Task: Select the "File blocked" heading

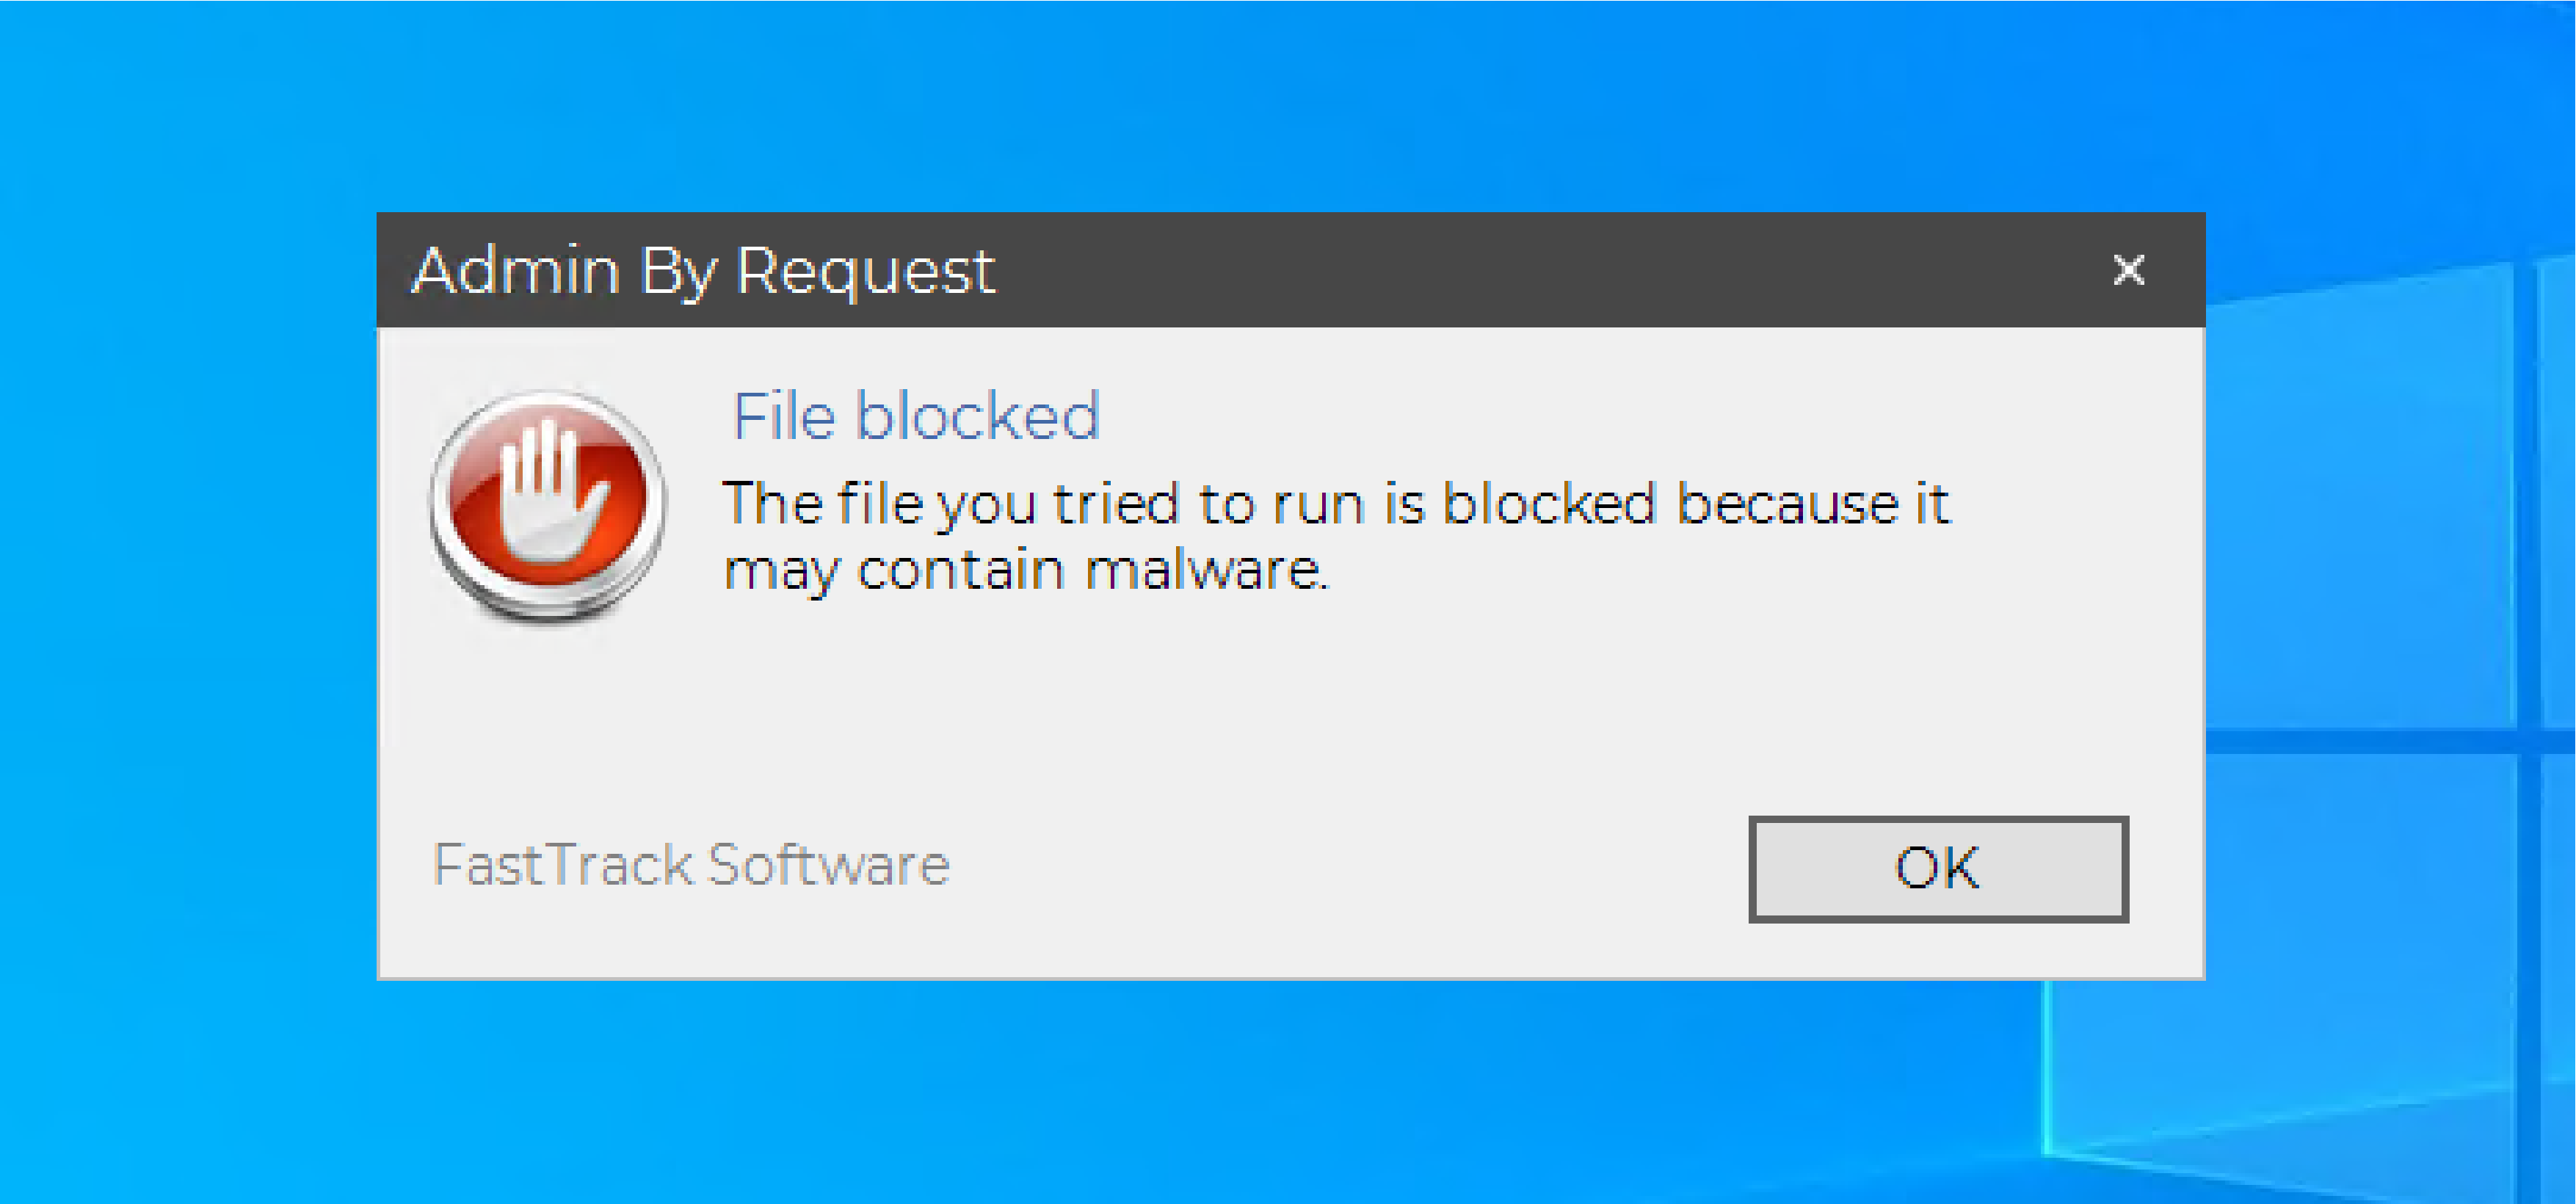Action: pos(916,416)
